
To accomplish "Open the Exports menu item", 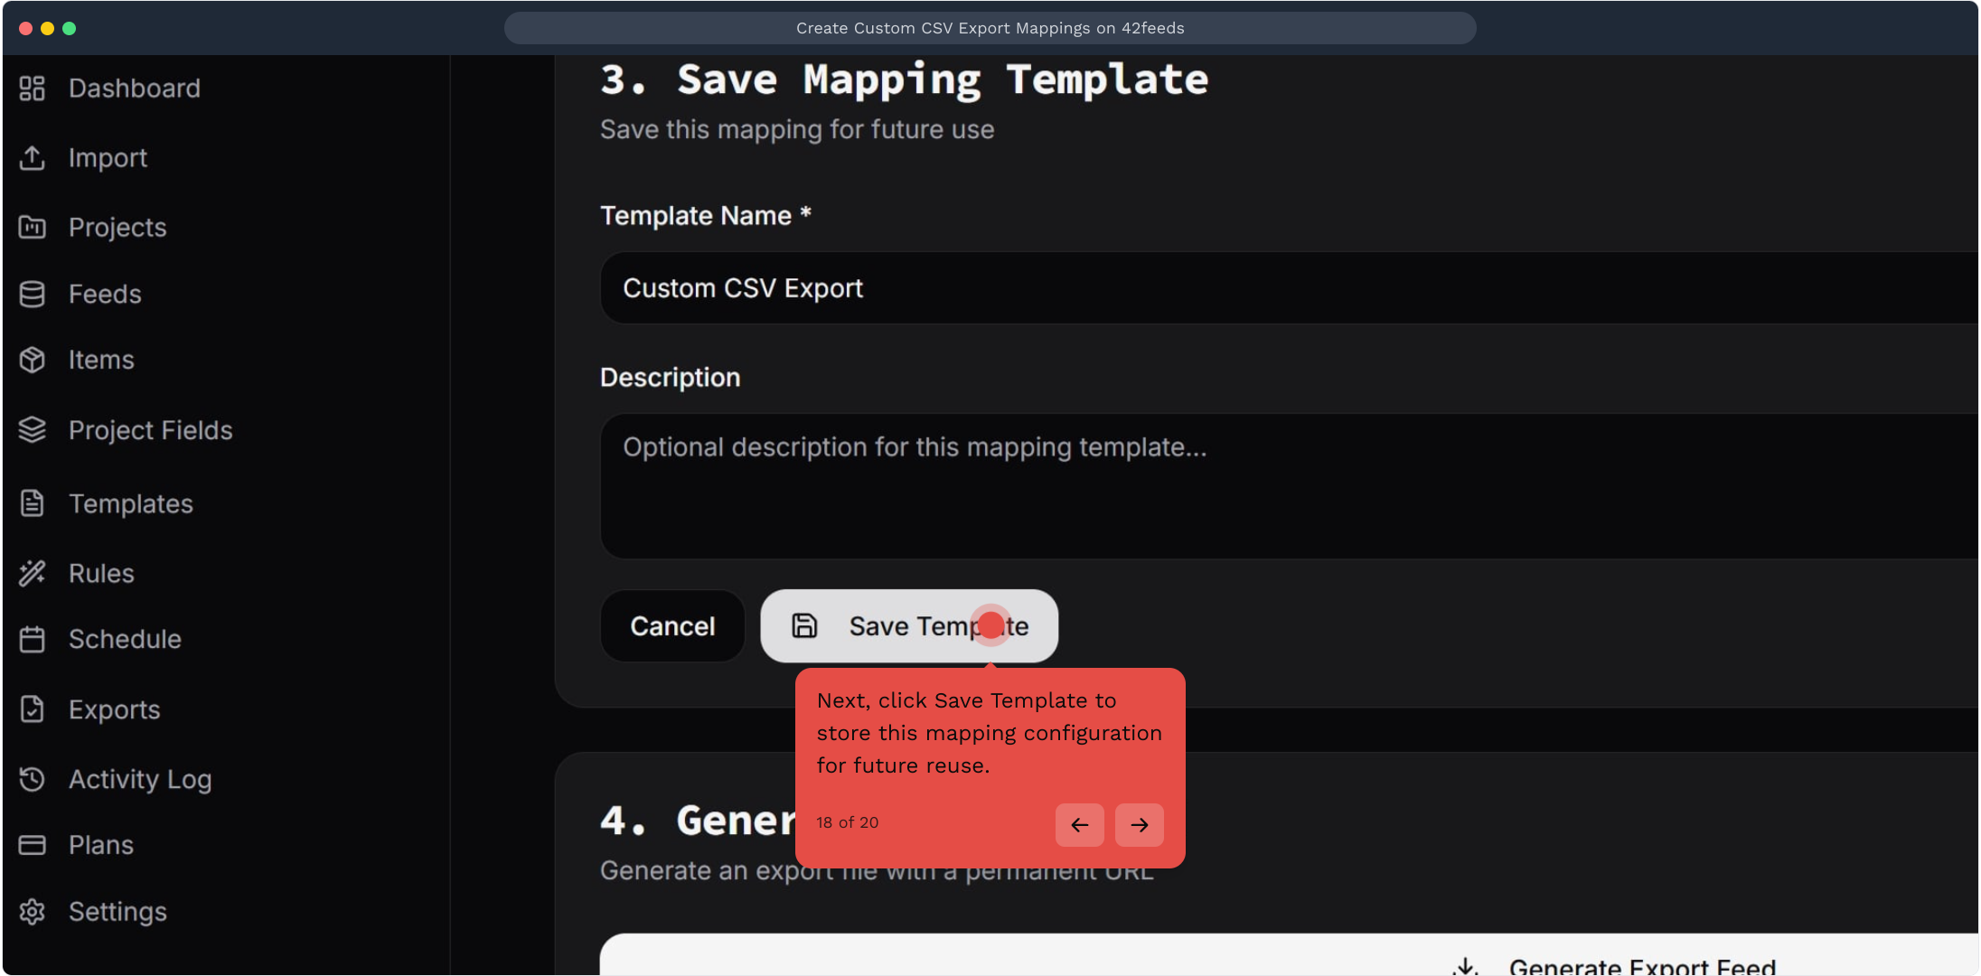I will [114, 709].
